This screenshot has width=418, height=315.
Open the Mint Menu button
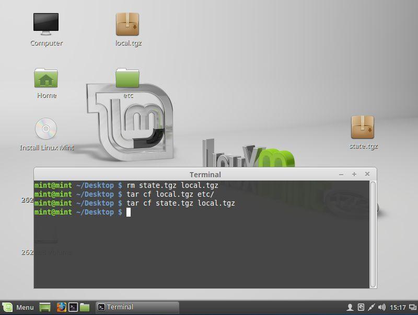pyautogui.click(x=18, y=307)
